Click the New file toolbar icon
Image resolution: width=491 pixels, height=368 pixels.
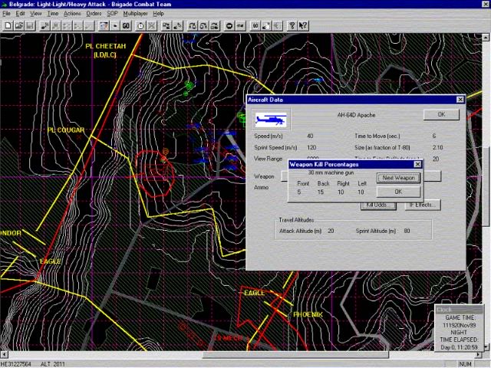7,25
